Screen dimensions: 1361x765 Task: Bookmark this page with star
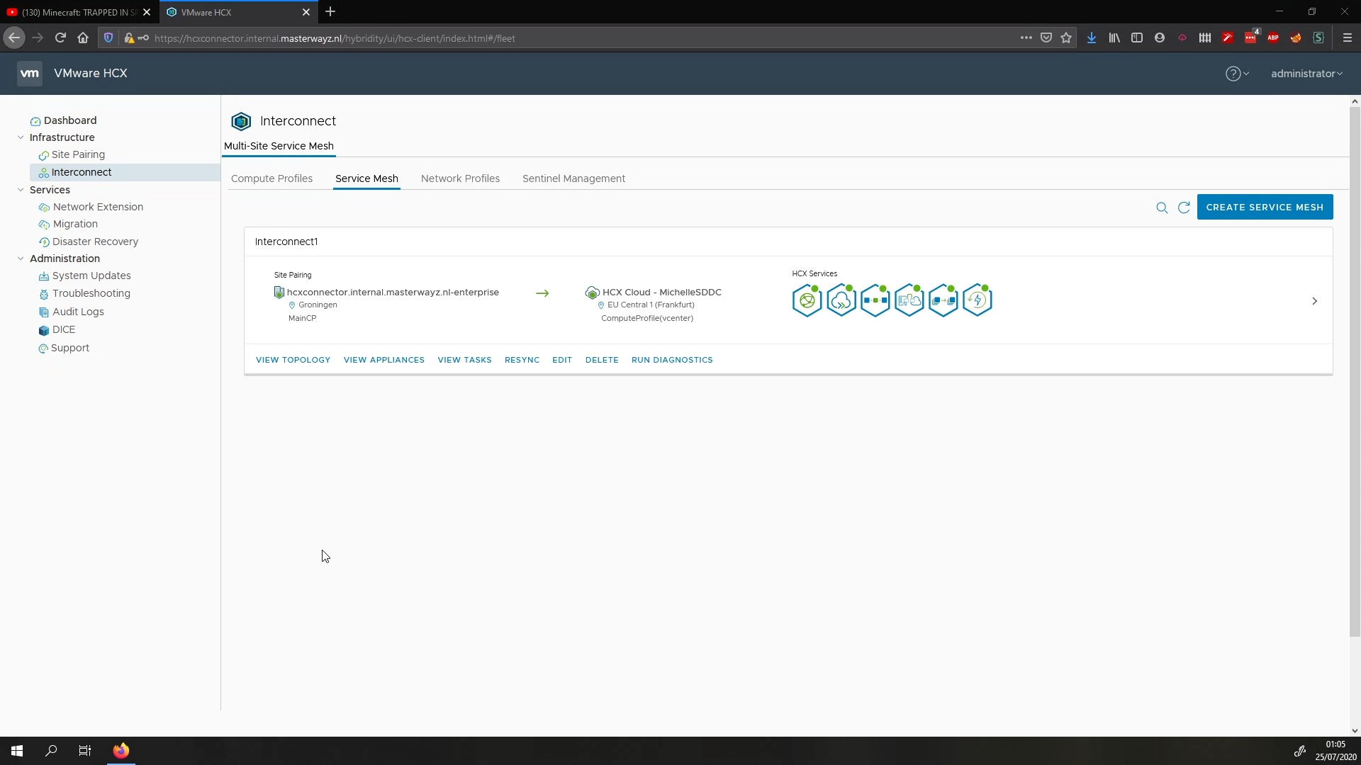pos(1066,38)
